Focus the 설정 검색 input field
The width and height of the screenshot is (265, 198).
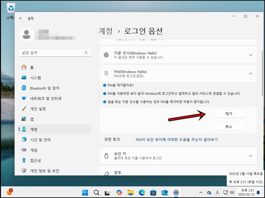pos(55,53)
